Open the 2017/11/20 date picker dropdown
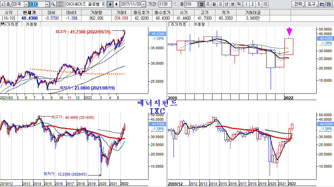 click(x=143, y=4)
